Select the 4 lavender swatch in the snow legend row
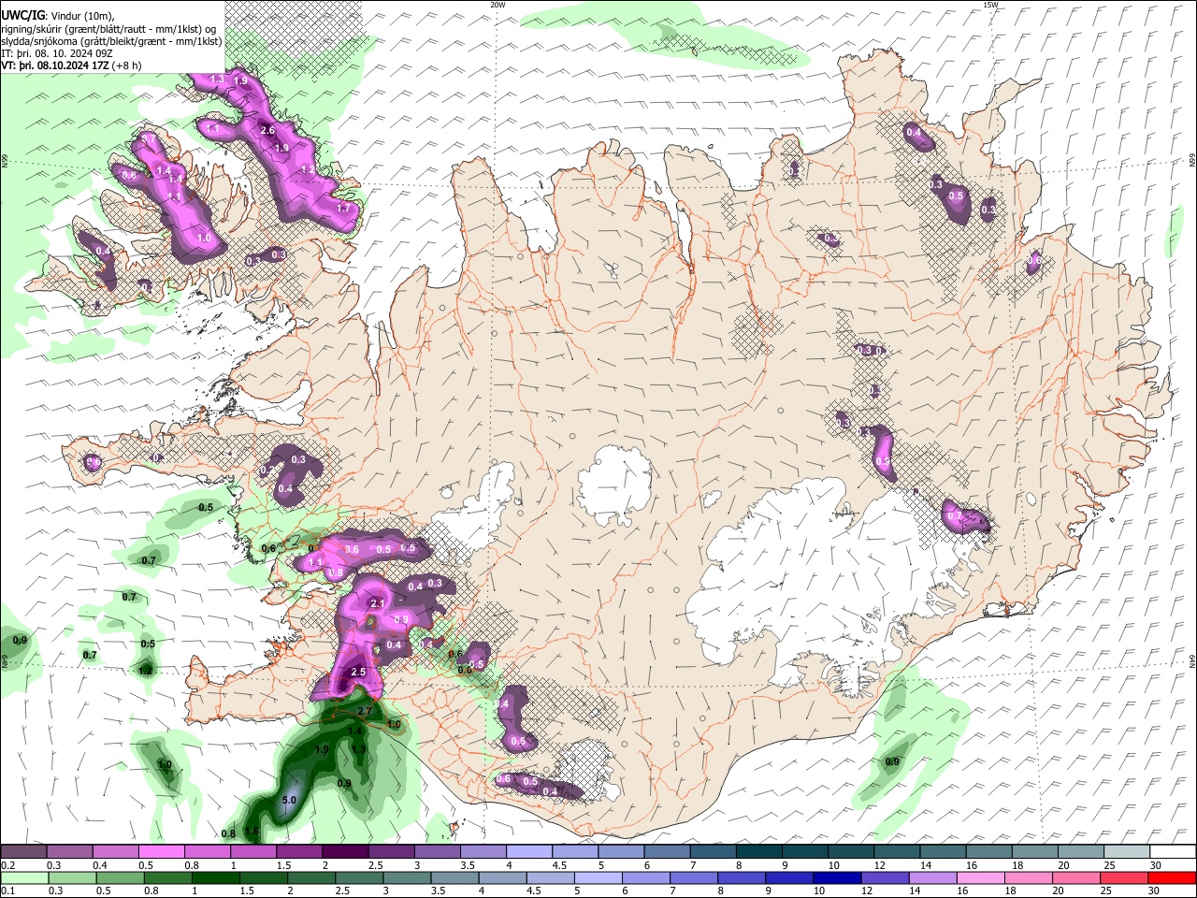1197x898 pixels. click(527, 852)
